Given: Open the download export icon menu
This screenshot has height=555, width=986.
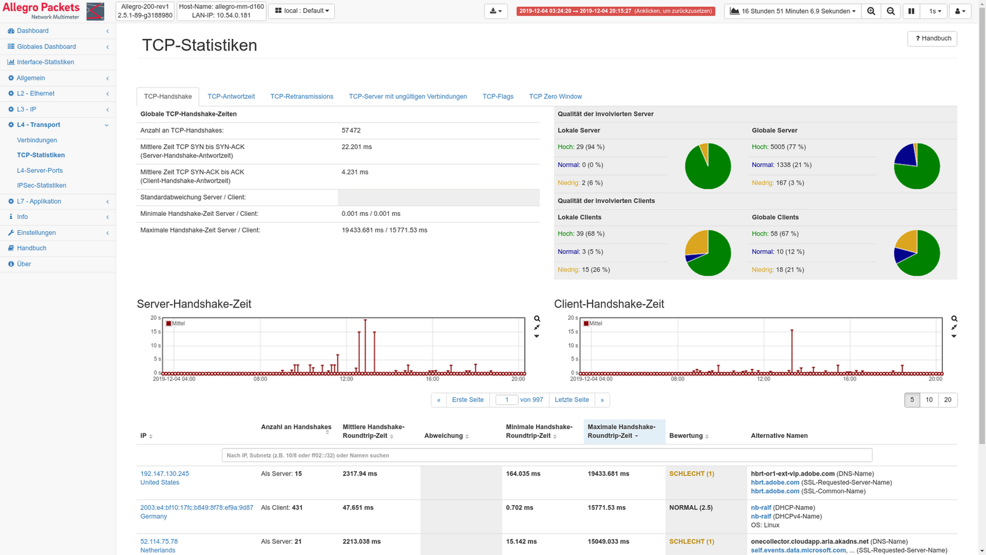Looking at the screenshot, I should (x=495, y=11).
